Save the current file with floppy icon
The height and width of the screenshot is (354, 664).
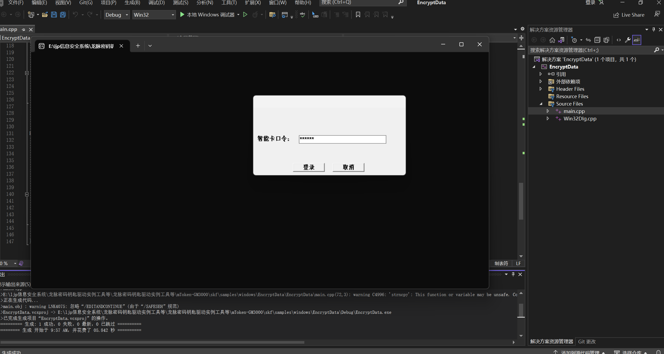[x=54, y=15]
